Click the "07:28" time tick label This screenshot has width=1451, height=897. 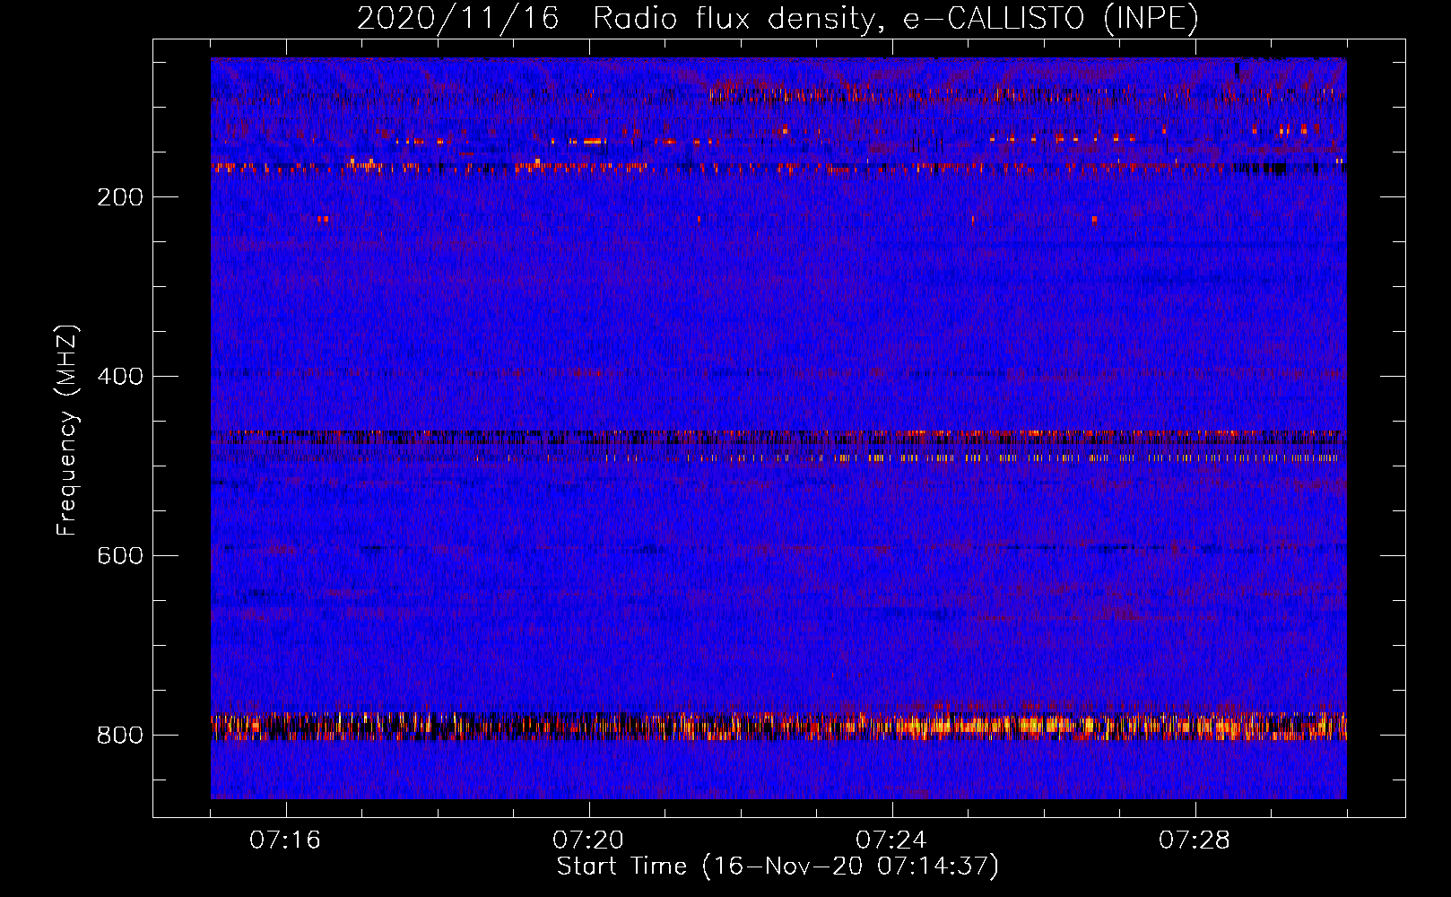coord(1195,840)
